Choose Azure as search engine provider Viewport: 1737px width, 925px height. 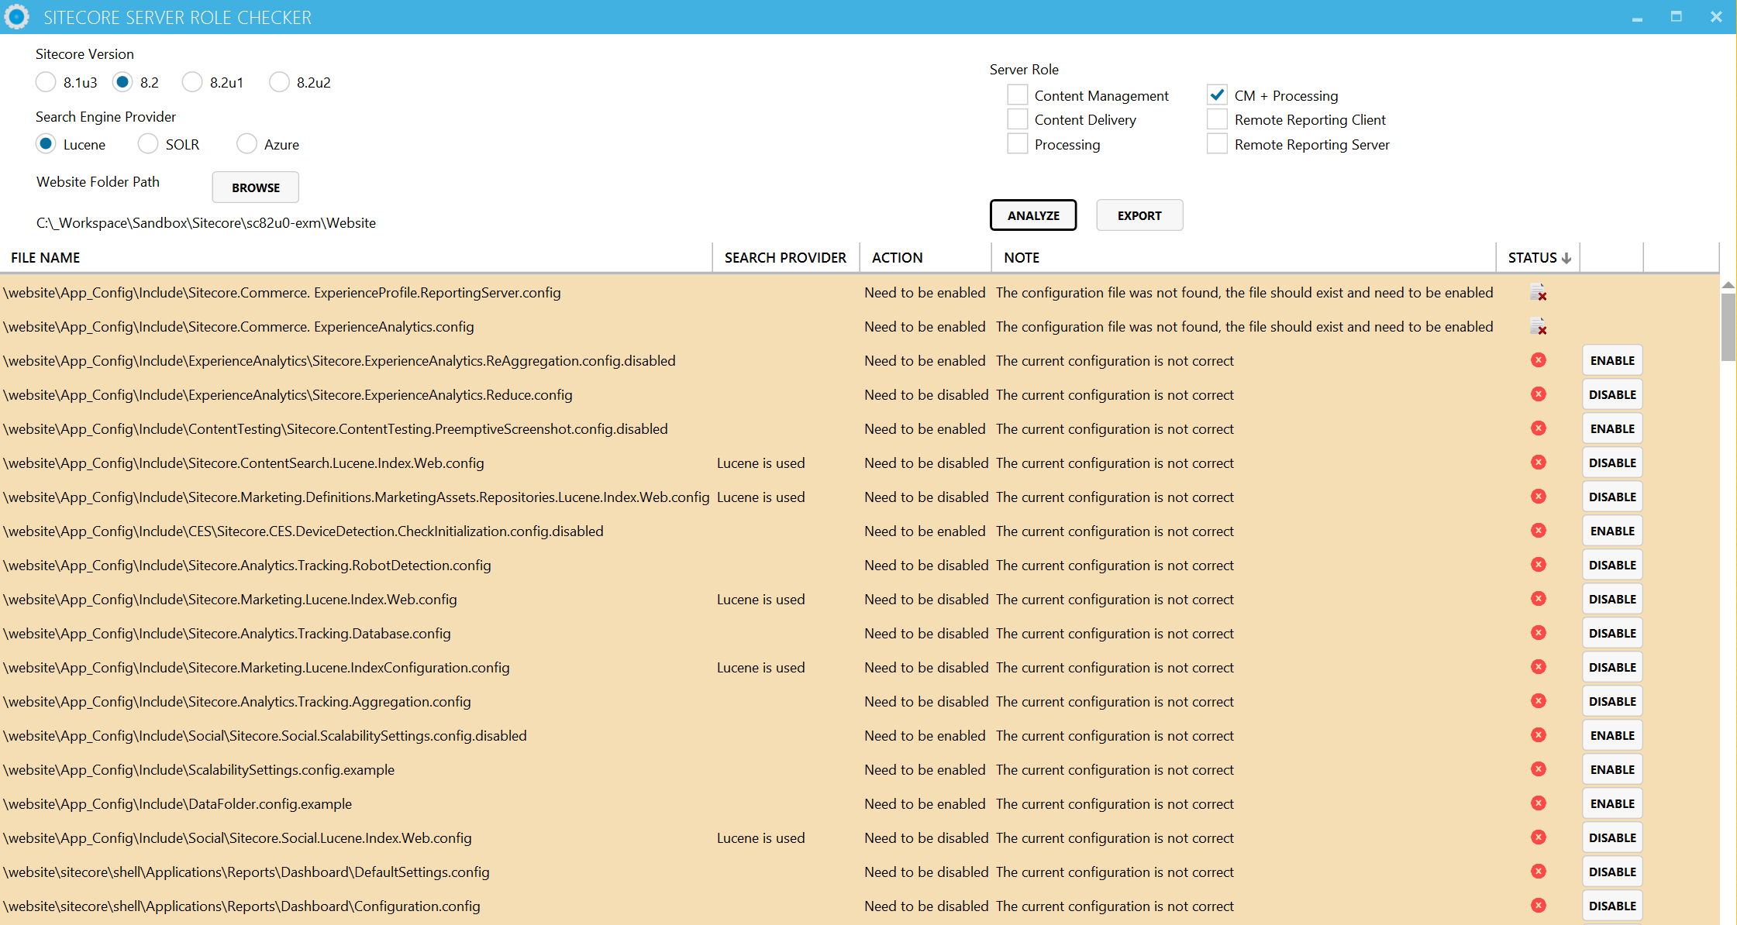click(246, 144)
